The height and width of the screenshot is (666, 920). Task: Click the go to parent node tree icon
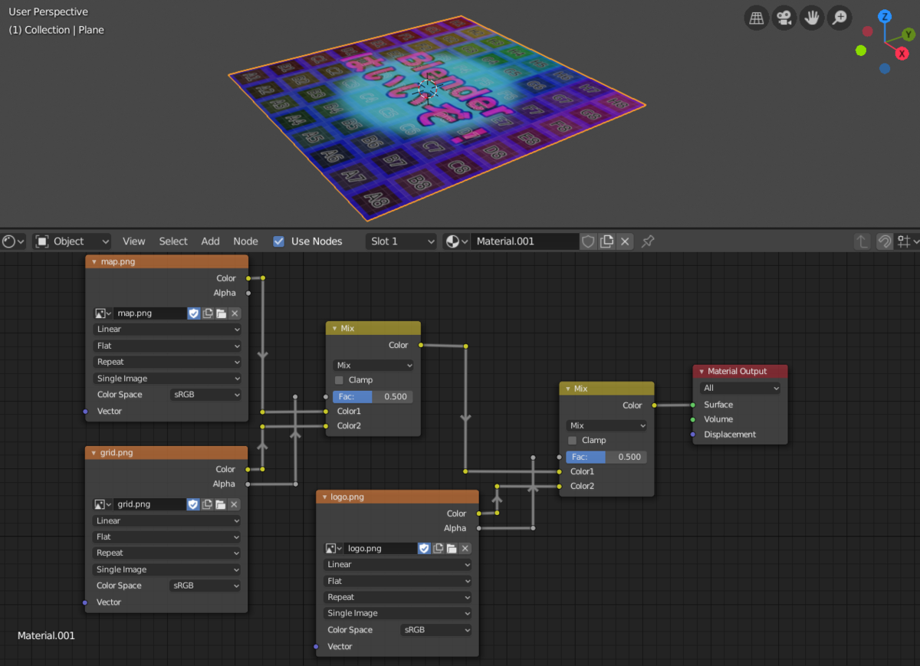tap(863, 241)
